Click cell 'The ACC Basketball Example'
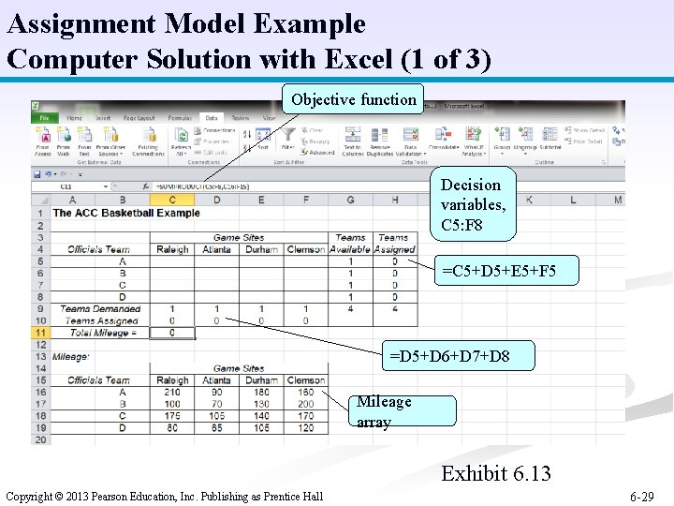 point(126,213)
